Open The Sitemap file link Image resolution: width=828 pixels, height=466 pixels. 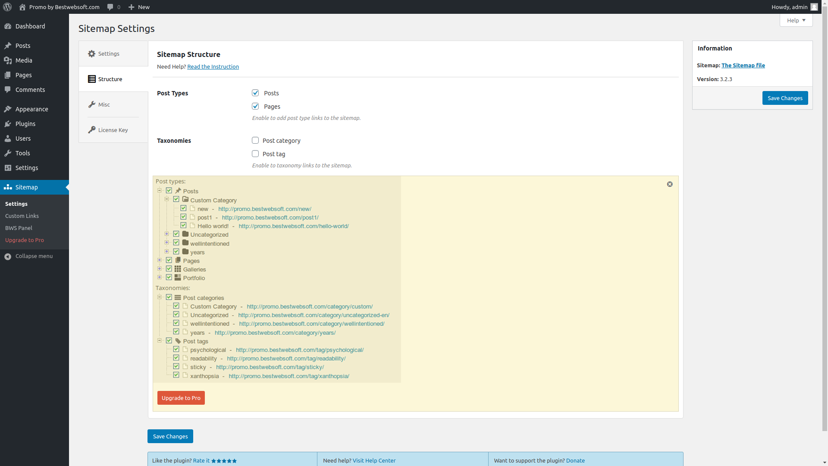click(743, 65)
